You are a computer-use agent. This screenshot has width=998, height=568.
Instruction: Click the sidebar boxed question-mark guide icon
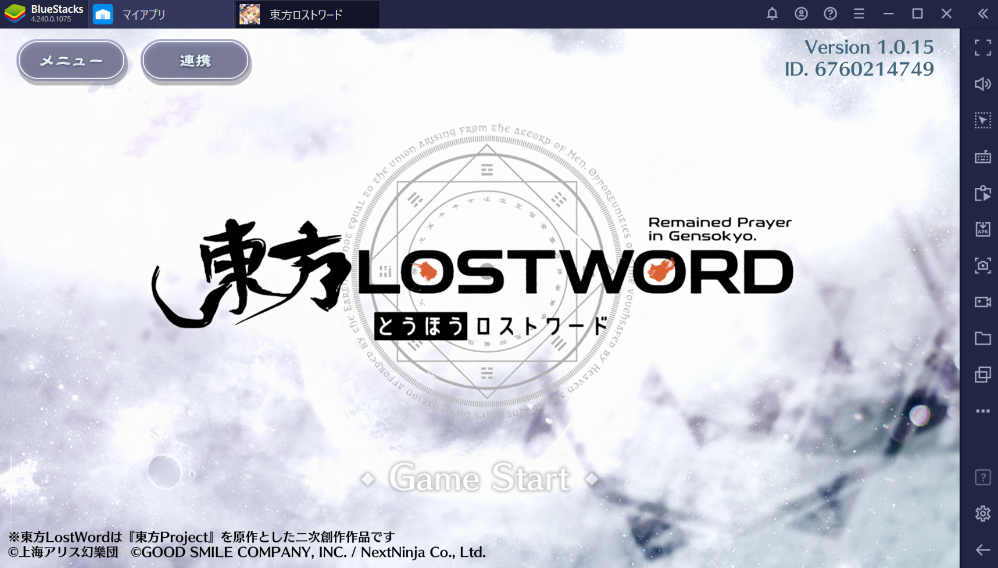click(983, 477)
